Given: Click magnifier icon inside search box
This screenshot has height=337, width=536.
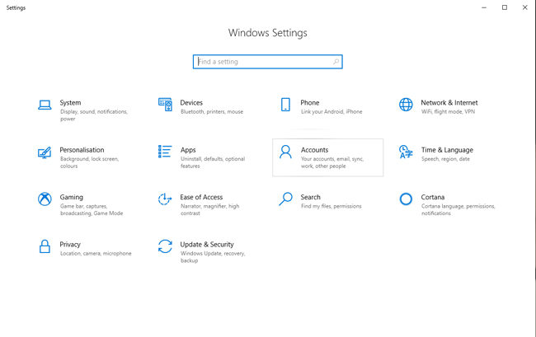Looking at the screenshot, I should coord(336,62).
